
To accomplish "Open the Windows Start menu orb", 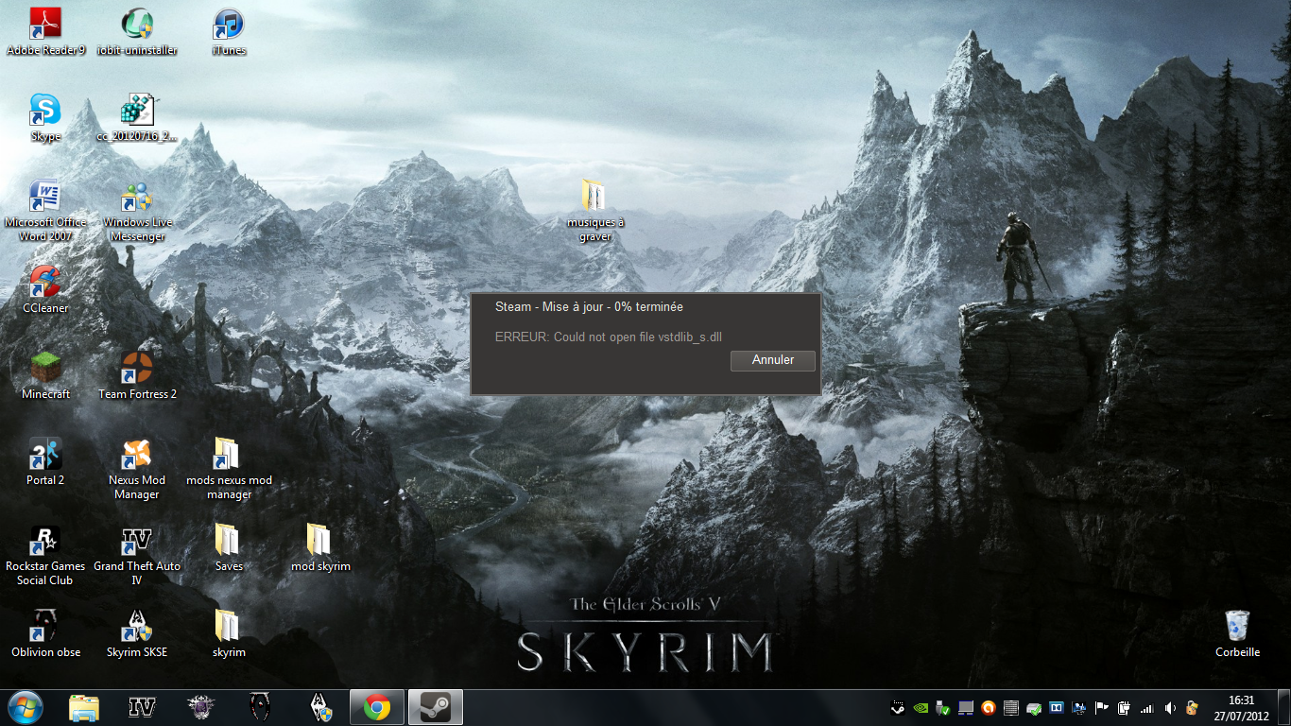I will [x=26, y=707].
